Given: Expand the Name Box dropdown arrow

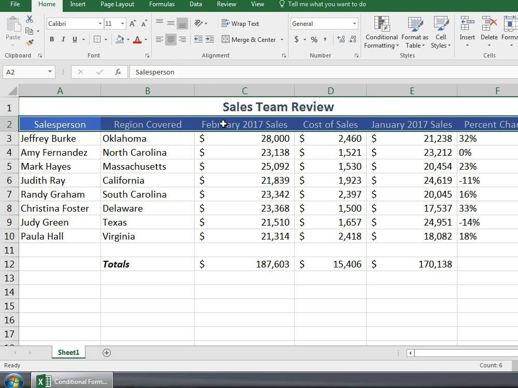Looking at the screenshot, I should coord(50,71).
